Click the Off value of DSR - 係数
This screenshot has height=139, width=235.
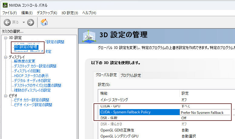[184, 118]
